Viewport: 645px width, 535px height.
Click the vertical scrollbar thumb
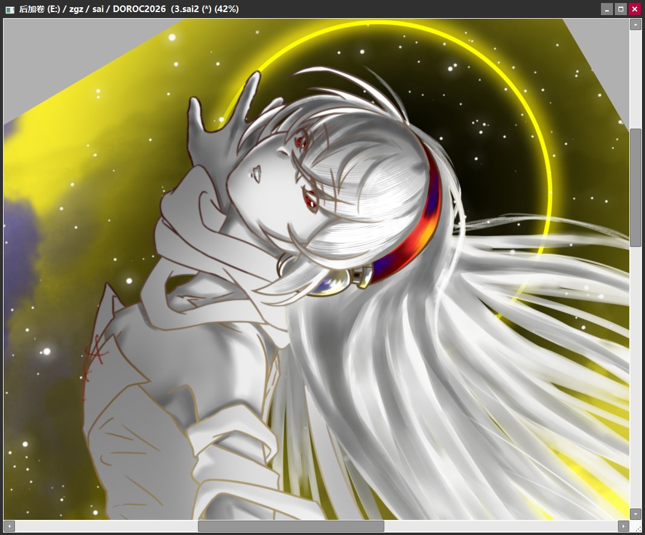pyautogui.click(x=635, y=188)
